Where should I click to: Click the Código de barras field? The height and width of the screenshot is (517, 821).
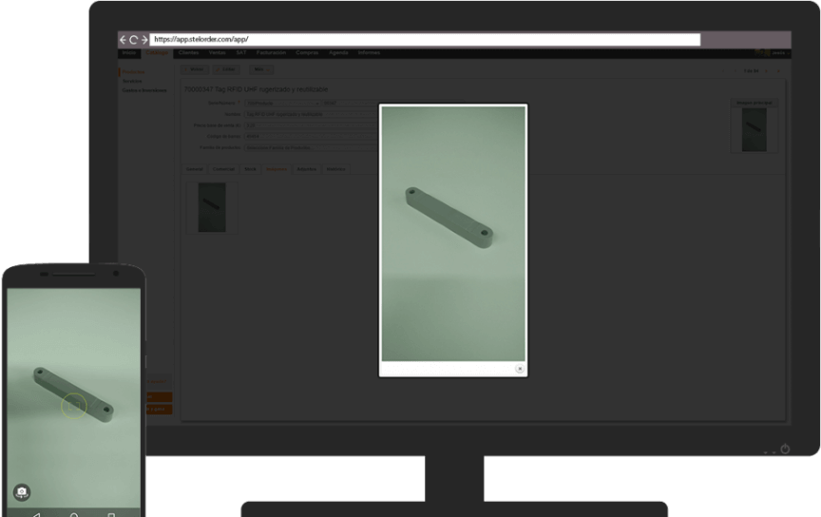point(312,137)
